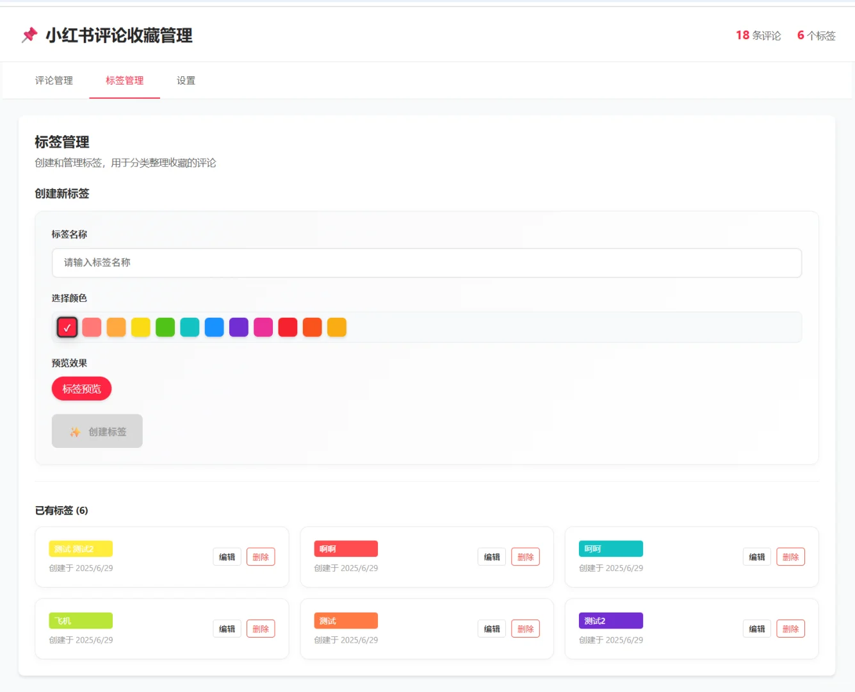This screenshot has width=855, height=692.
Task: Click the pin icon in the header
Action: pos(30,35)
